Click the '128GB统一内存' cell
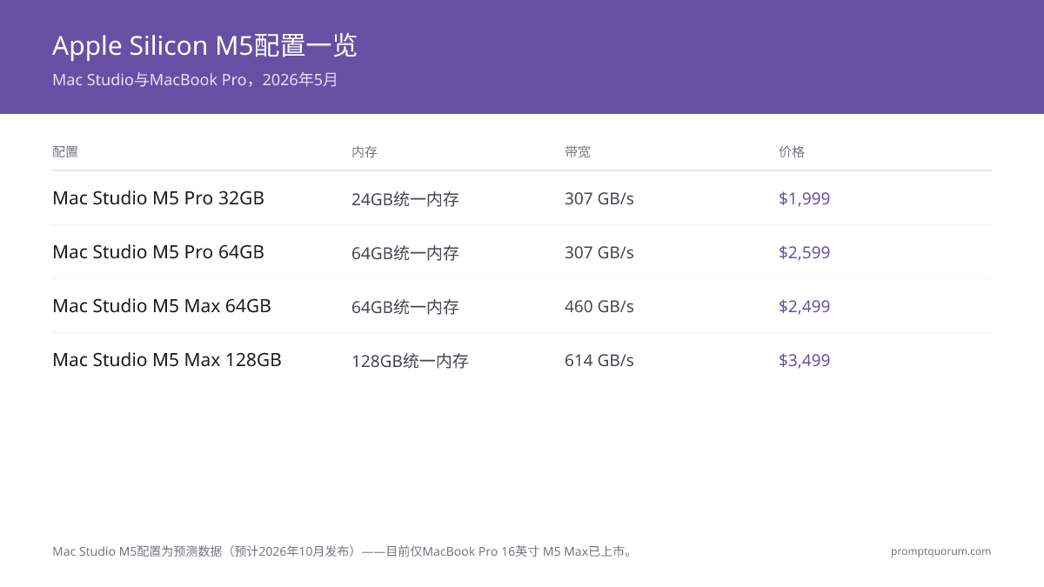 [x=410, y=361]
